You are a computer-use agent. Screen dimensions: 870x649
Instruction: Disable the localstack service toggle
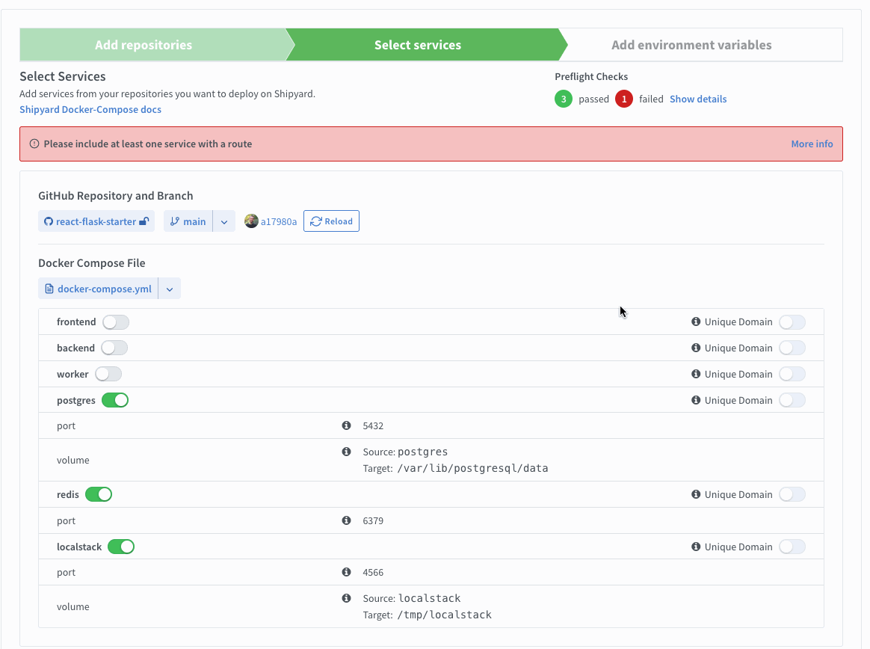(x=121, y=547)
